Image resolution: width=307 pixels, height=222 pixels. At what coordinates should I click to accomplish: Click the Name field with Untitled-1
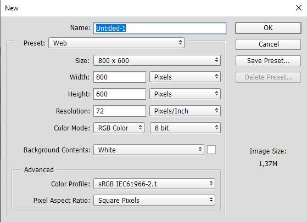[x=160, y=29]
